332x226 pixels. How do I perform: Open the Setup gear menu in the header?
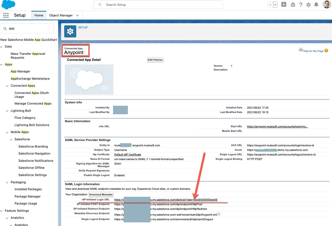(308, 5)
